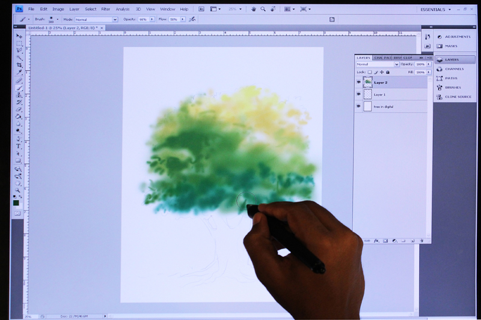
Task: Launch Bridge from application bar
Action: (201, 9)
